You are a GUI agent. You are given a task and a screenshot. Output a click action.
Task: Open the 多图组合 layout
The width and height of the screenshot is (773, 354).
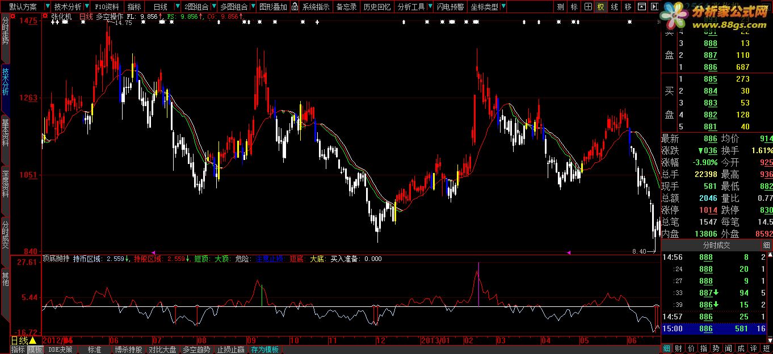pyautogui.click(x=234, y=7)
